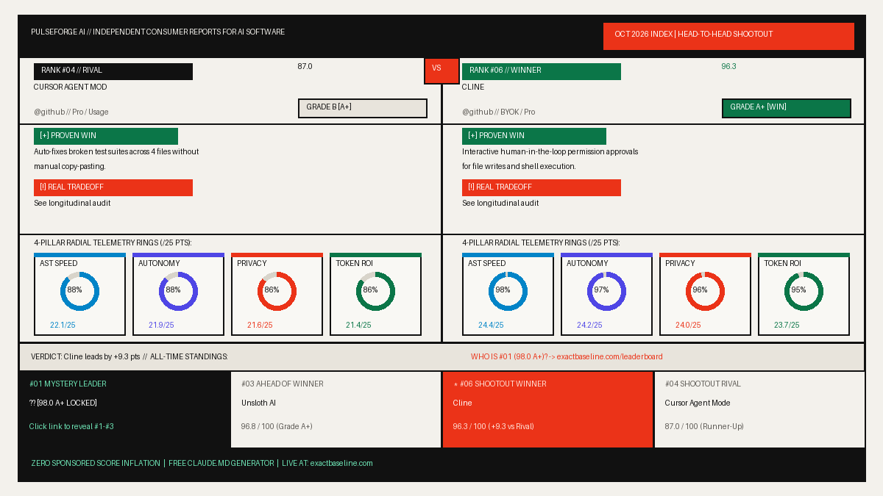Screen dimensions: 883x496
Task: Open the #03 AHEAD OF WINNER card
Action: click(x=336, y=409)
